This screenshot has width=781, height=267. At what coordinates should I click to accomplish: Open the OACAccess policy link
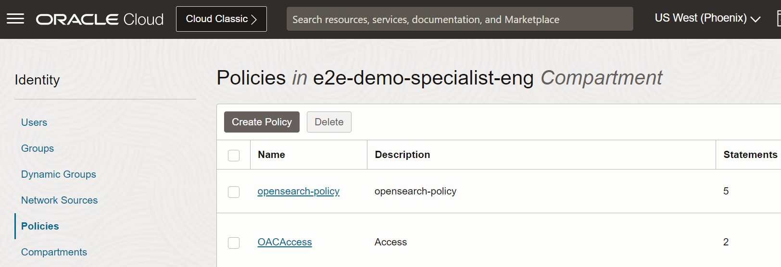coord(285,242)
